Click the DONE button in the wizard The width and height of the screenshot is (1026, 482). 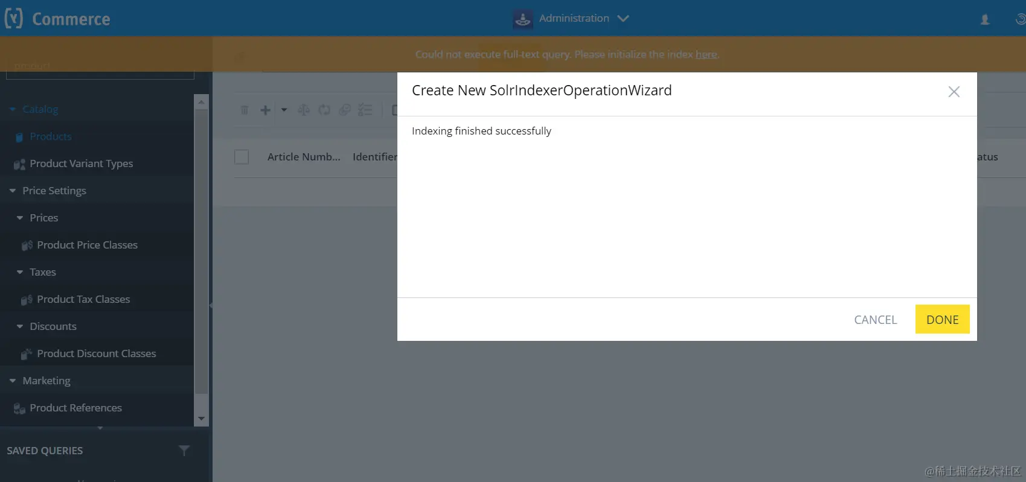click(x=942, y=319)
